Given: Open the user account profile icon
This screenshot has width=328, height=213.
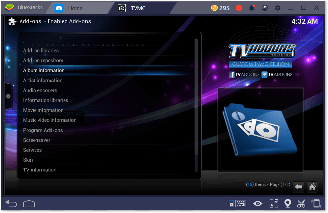Looking at the screenshot, I should [x=264, y=8].
